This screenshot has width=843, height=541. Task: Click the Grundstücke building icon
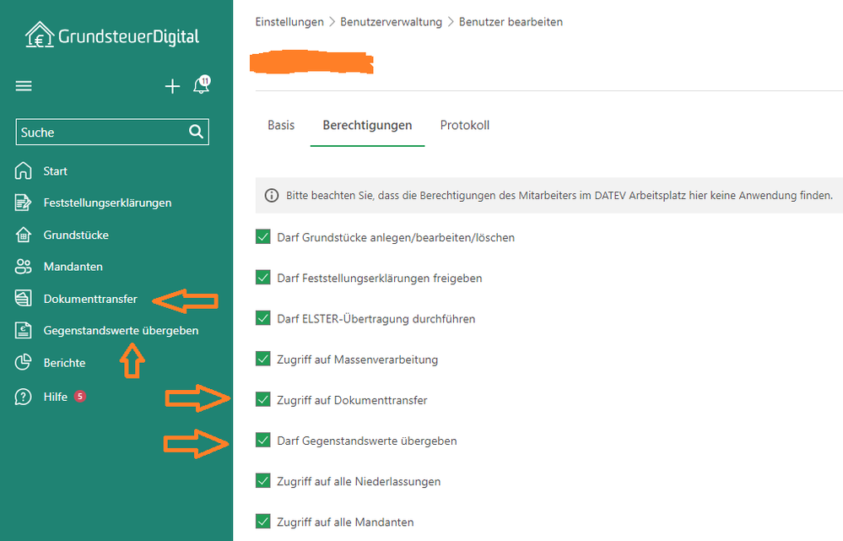tap(24, 235)
